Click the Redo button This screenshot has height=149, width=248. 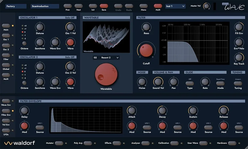[129, 6]
